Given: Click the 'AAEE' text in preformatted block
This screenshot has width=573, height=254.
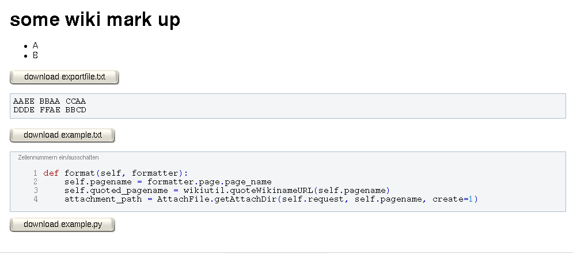Looking at the screenshot, I should 24,101.
